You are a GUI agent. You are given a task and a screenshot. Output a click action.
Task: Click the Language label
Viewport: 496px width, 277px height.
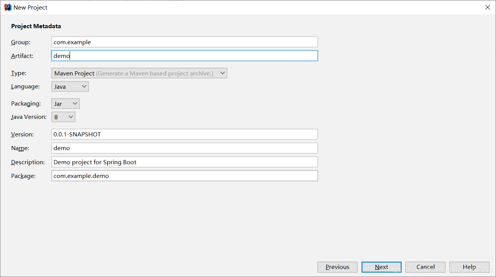coord(25,86)
